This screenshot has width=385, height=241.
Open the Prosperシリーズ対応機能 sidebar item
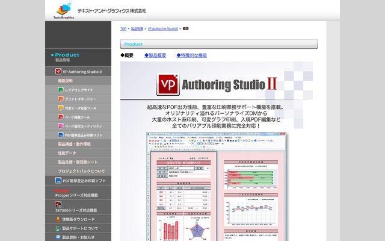tap(78, 193)
